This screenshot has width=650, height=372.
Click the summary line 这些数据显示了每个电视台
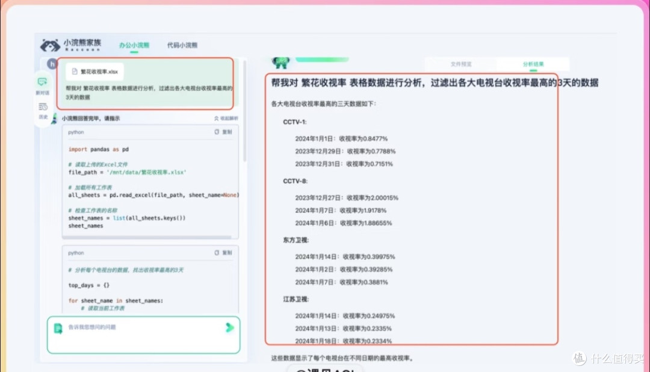point(343,358)
